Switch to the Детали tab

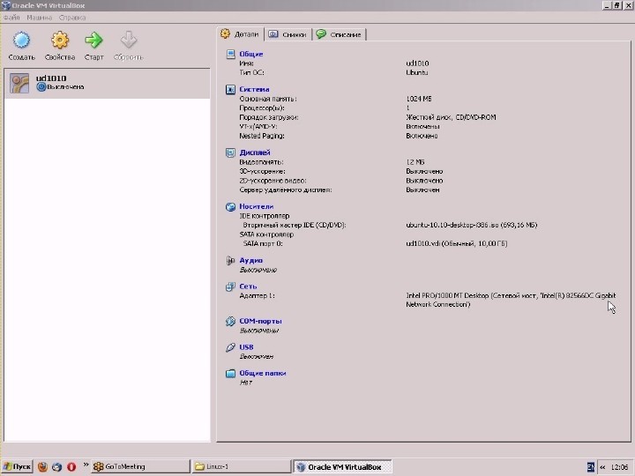click(240, 34)
